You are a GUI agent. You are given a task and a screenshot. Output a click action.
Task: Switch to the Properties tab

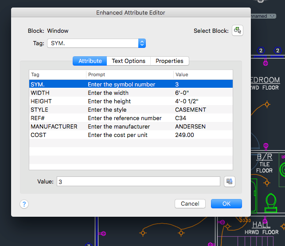pos(169,61)
